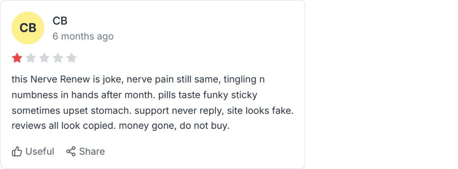Screen dimensions: 458x169
Task: Click the share network icon
Action: [x=71, y=151]
